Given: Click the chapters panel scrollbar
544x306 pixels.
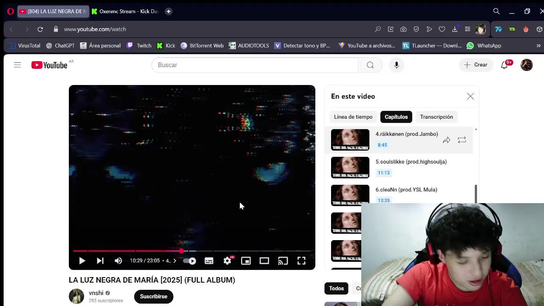Looking at the screenshot, I should click(476, 194).
